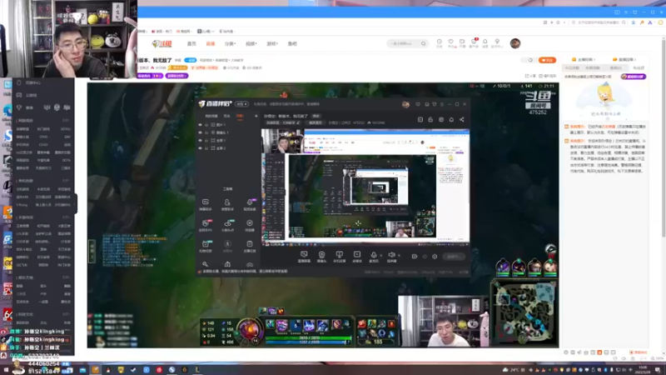The image size is (666, 375).
Task: Expand the 单机热游 section list
Action: click(x=66, y=181)
